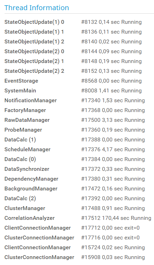Click the #17512 170,44 sec Running value
Image resolution: width=154 pixels, height=265 pixels.
point(116,218)
